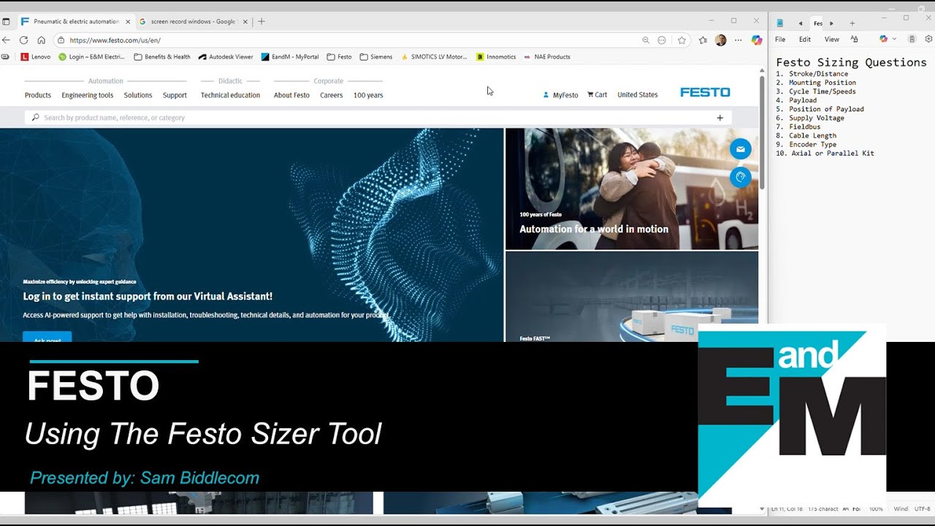Open the Solutions menu item

[x=138, y=95]
